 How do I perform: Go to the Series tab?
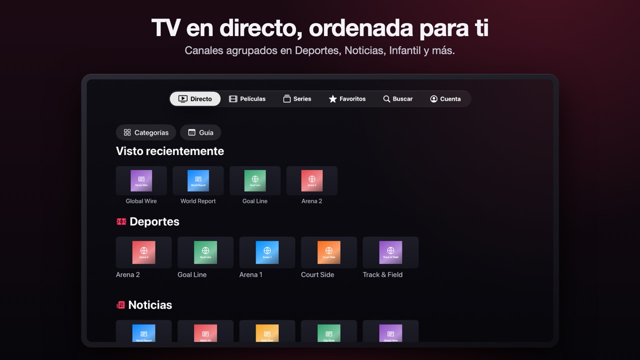(297, 99)
